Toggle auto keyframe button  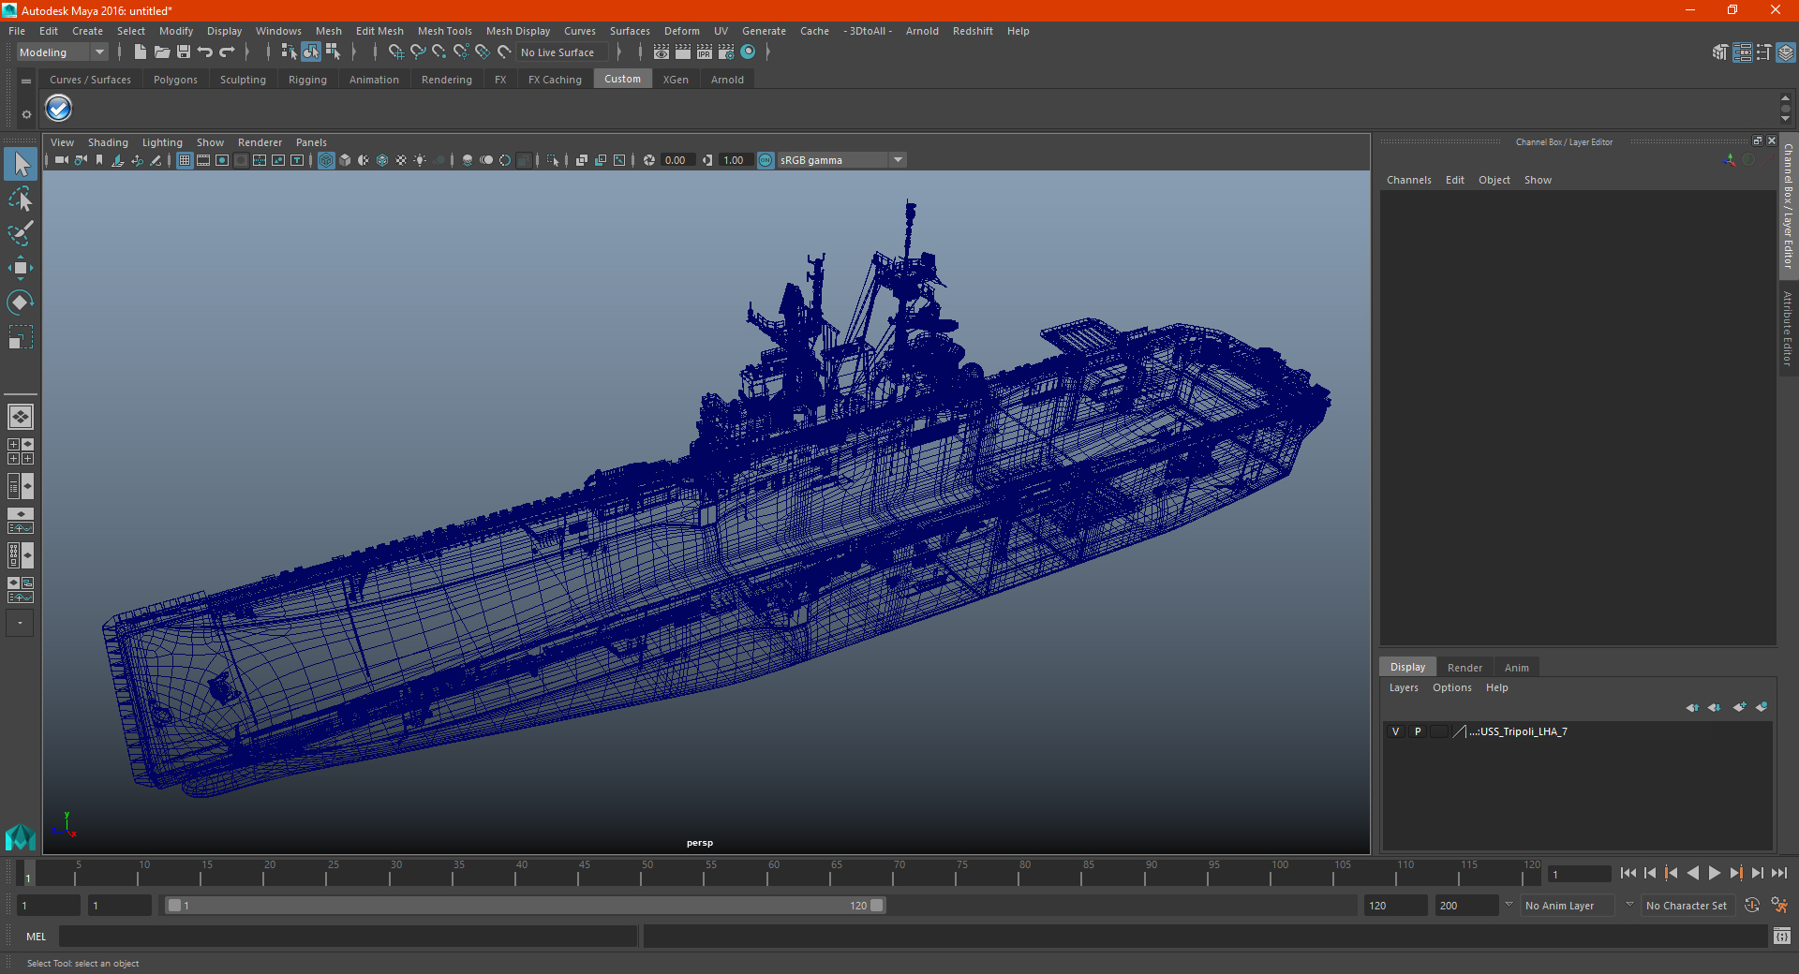1751,906
